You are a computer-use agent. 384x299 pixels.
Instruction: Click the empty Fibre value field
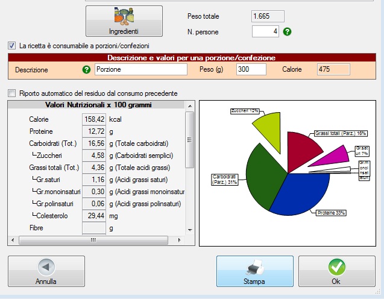tap(93, 228)
